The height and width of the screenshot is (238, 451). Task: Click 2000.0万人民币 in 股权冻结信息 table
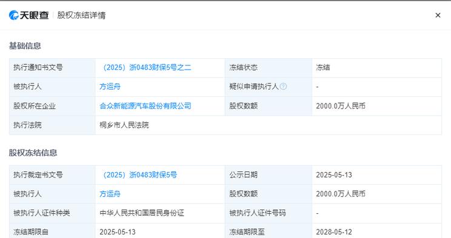tap(341, 194)
